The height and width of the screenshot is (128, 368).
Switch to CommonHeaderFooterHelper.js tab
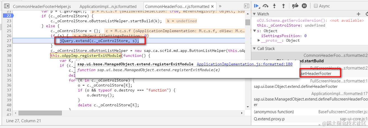click(x=42, y=6)
